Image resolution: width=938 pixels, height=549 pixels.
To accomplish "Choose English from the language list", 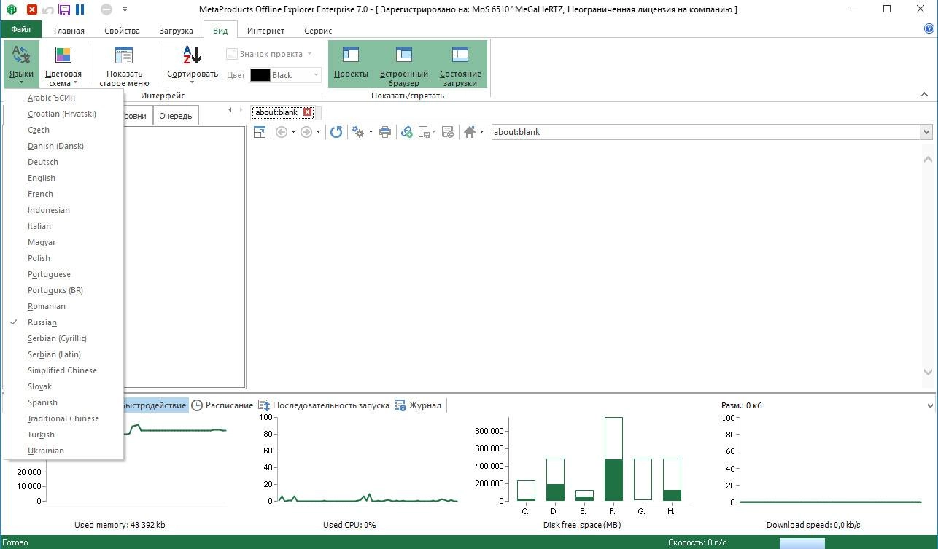I will (x=64, y=178).
